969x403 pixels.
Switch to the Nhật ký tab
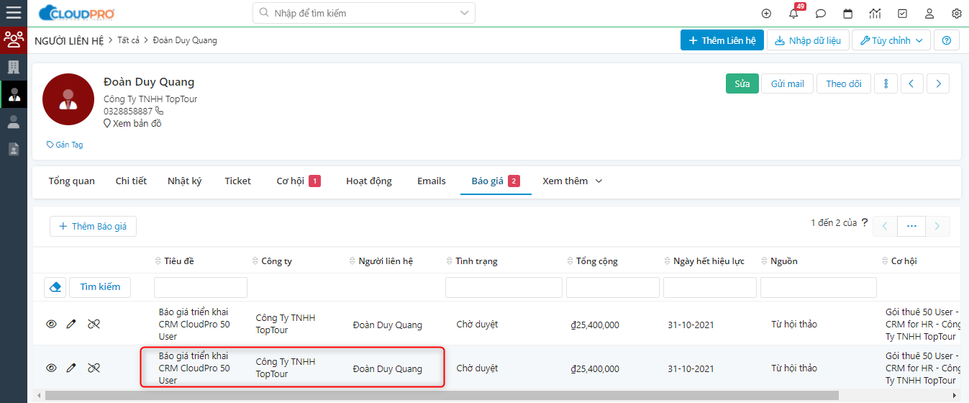pos(184,181)
